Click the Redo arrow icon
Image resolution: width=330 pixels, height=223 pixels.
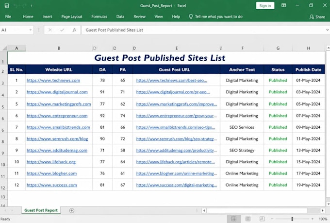[x=24, y=6]
